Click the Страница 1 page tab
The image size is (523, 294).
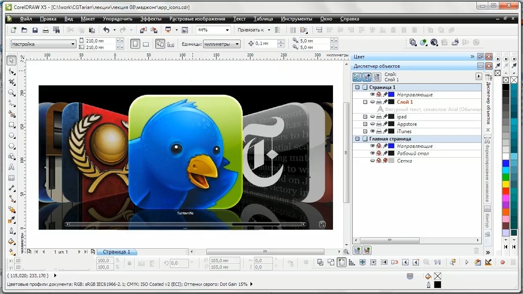pos(116,252)
